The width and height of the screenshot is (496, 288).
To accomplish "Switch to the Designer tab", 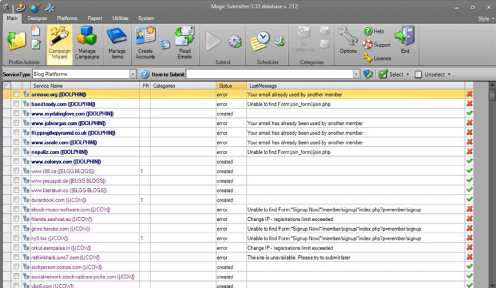I will click(37, 19).
